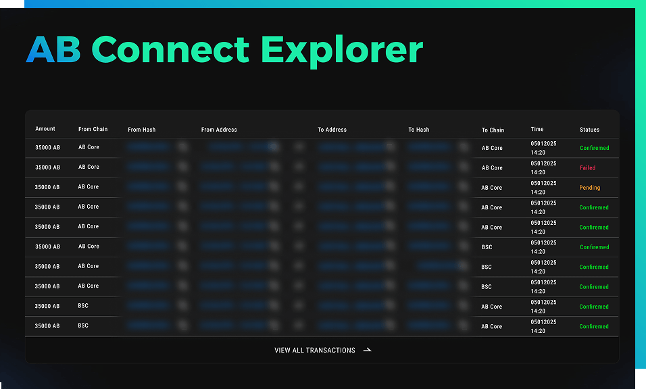646x389 pixels.
Task: Open To Hash link in the Pending row
Action: pyautogui.click(x=429, y=186)
